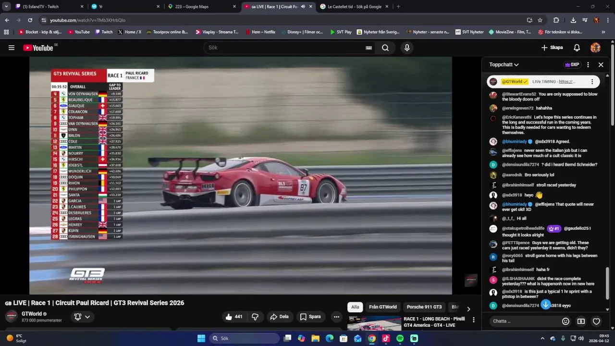Open Chrome extensions puzzle icon
Image resolution: width=615 pixels, height=346 pixels.
point(556,20)
